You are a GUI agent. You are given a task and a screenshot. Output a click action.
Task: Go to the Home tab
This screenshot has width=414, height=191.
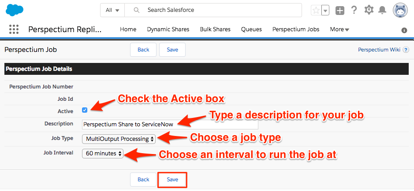coord(128,29)
